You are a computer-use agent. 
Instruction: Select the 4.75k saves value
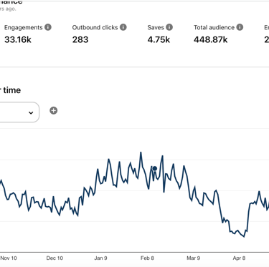click(x=159, y=39)
